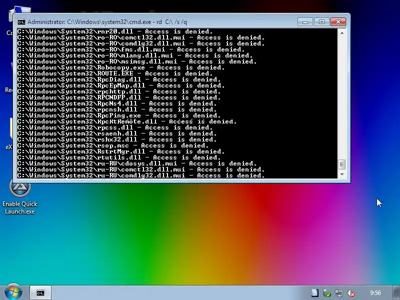Click the Robocopy.exe access denied line
The image size is (400, 300).
pyautogui.click(x=121, y=67)
